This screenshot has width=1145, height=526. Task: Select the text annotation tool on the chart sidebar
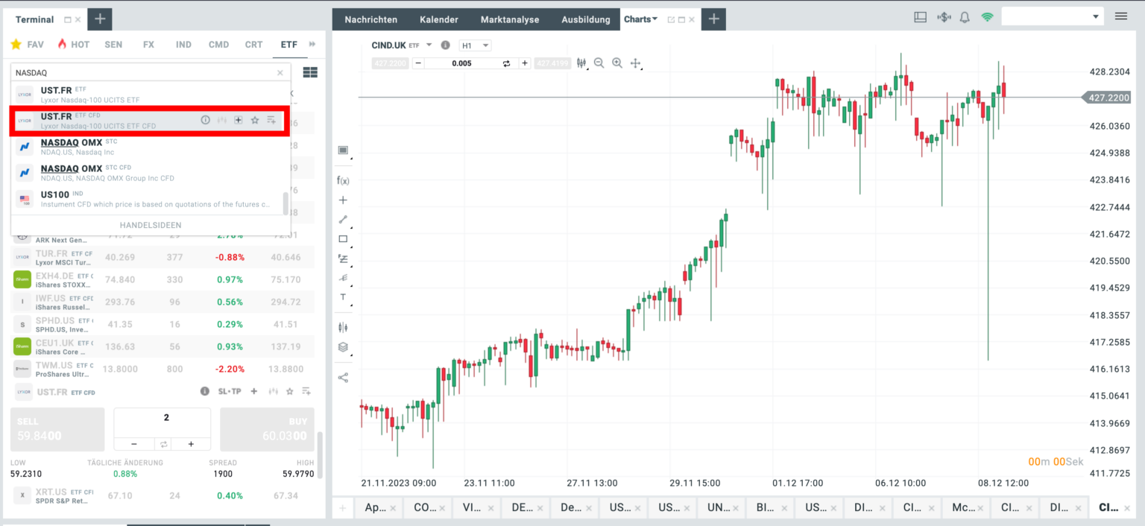point(343,297)
